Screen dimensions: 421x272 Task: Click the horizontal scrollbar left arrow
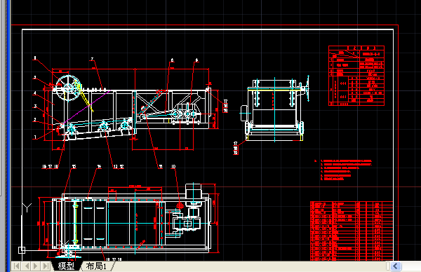click(396, 266)
